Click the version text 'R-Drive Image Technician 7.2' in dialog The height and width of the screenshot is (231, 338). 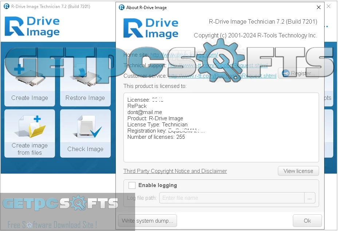tap(263, 22)
